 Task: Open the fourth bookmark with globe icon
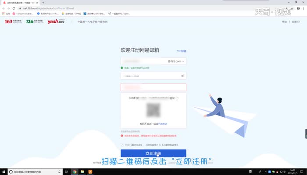pos(71,14)
